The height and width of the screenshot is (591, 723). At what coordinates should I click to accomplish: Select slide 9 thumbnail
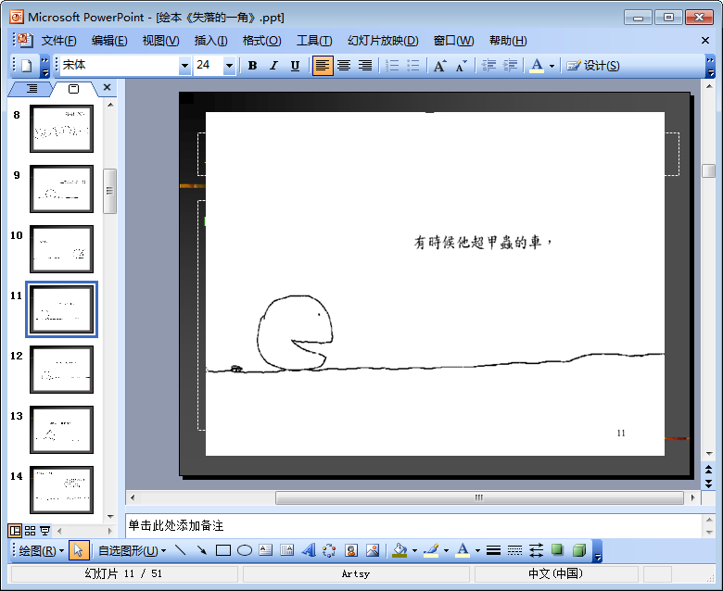point(61,189)
